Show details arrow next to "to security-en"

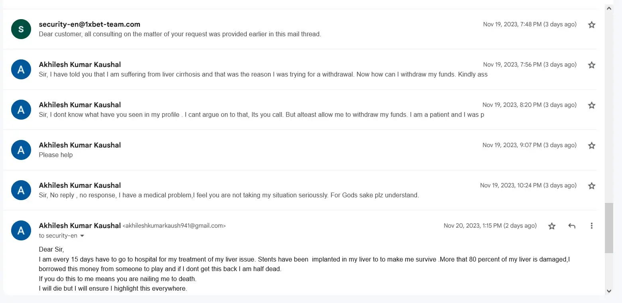82,236
